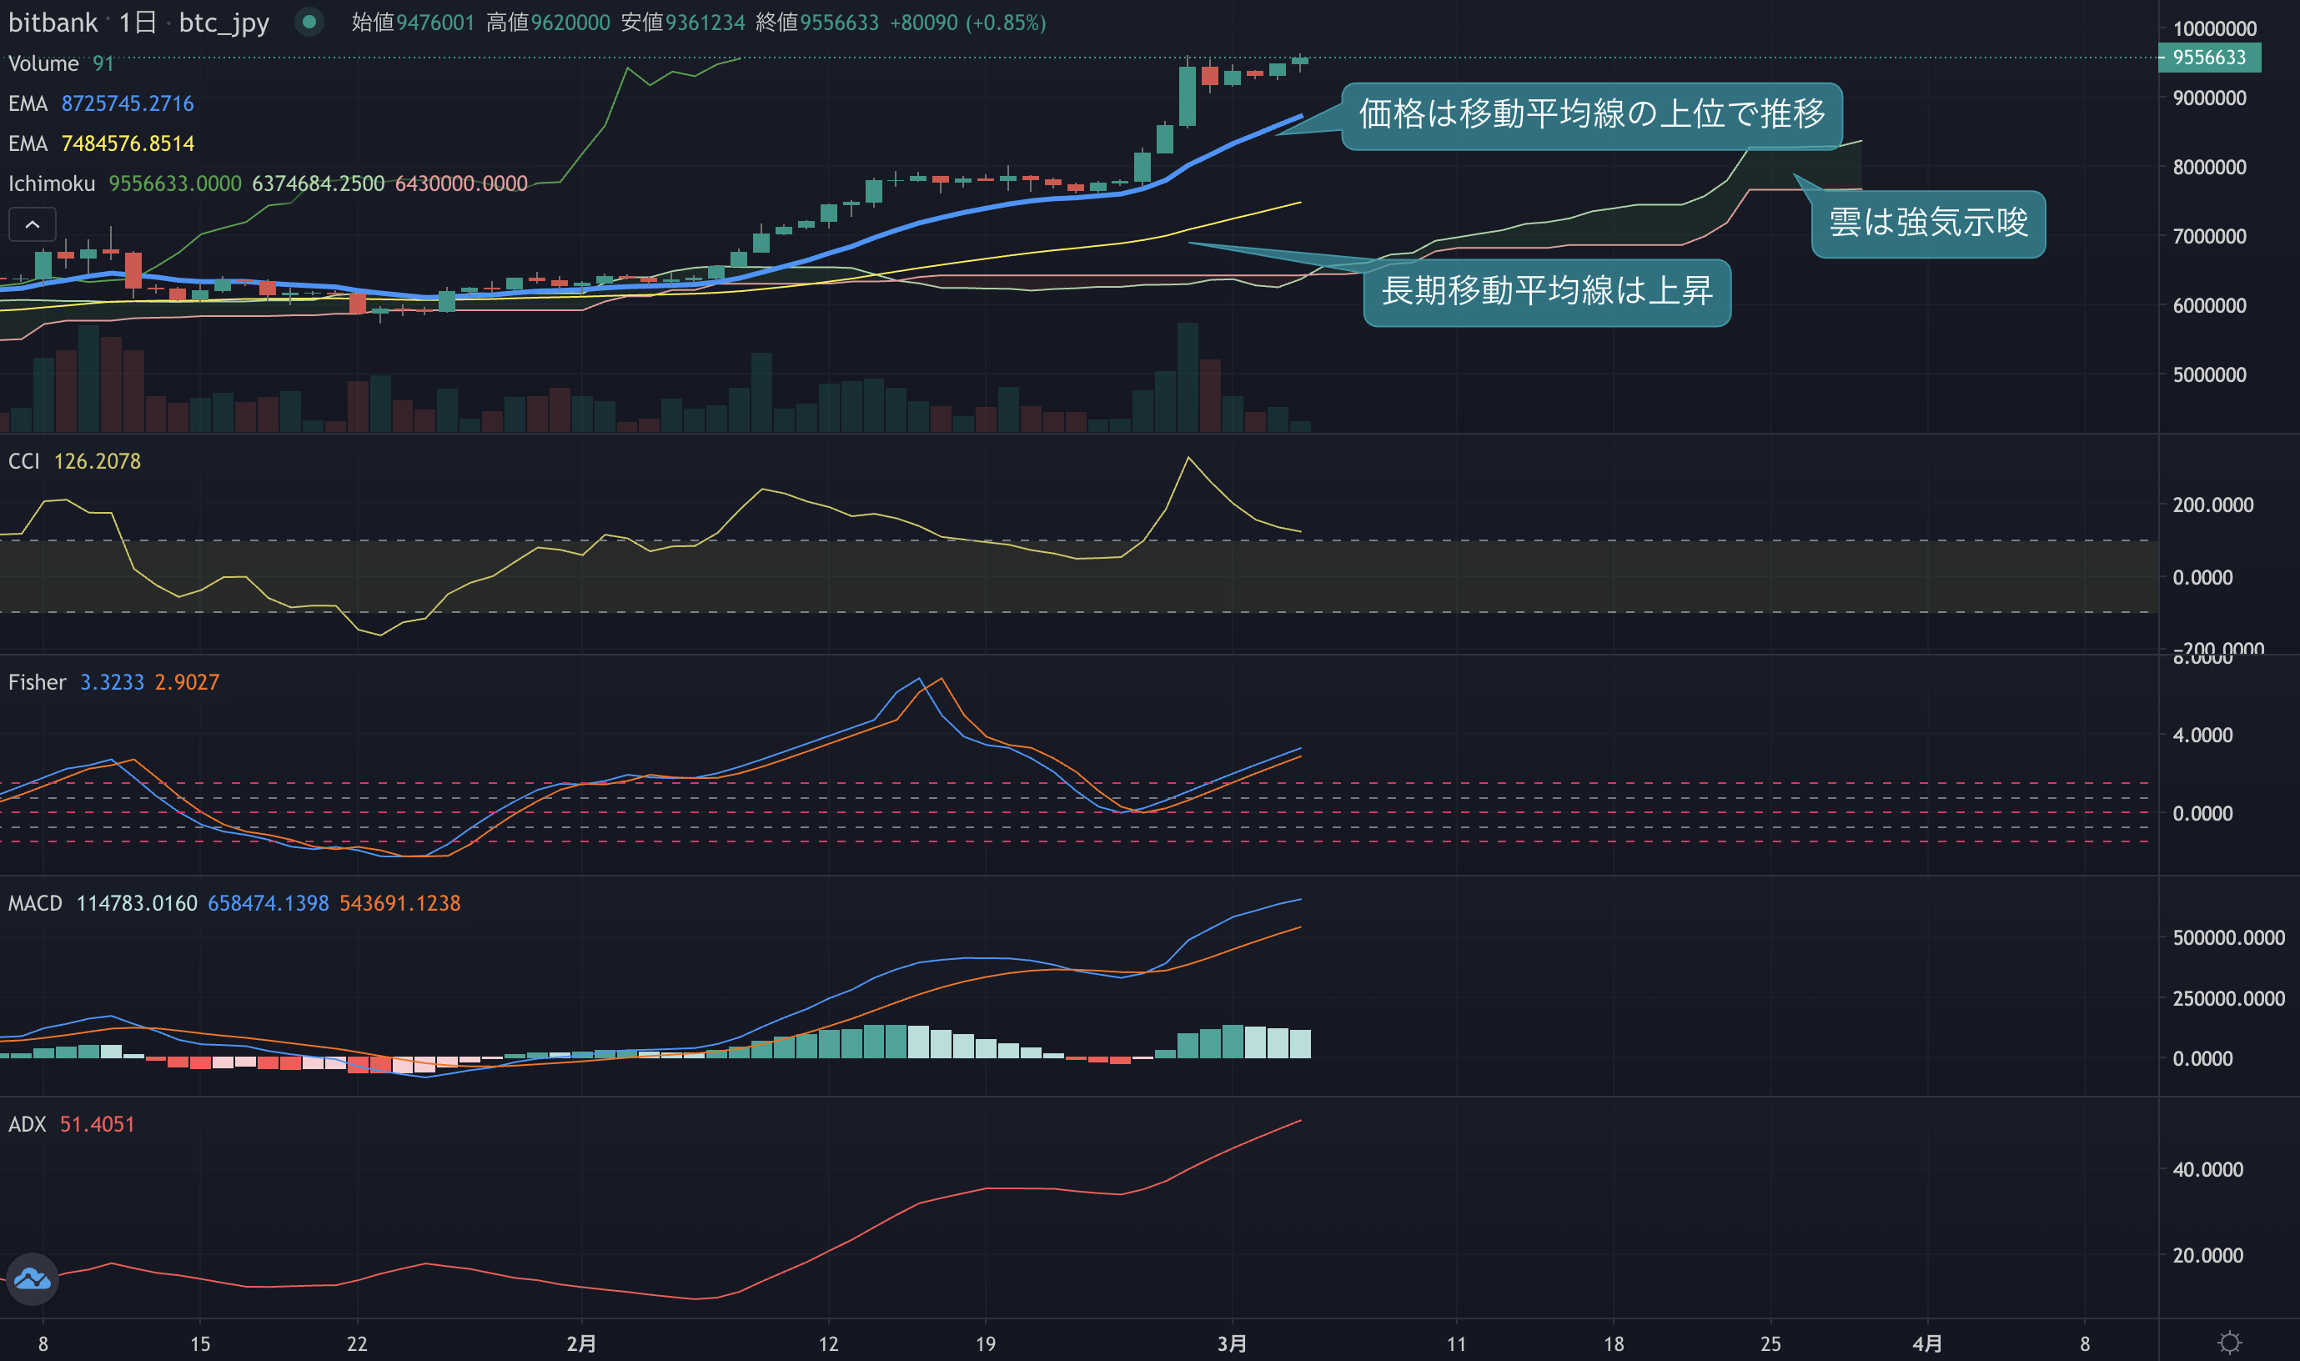Select the blue EMA 8725745 legend
This screenshot has height=1361, width=2300.
click(101, 103)
